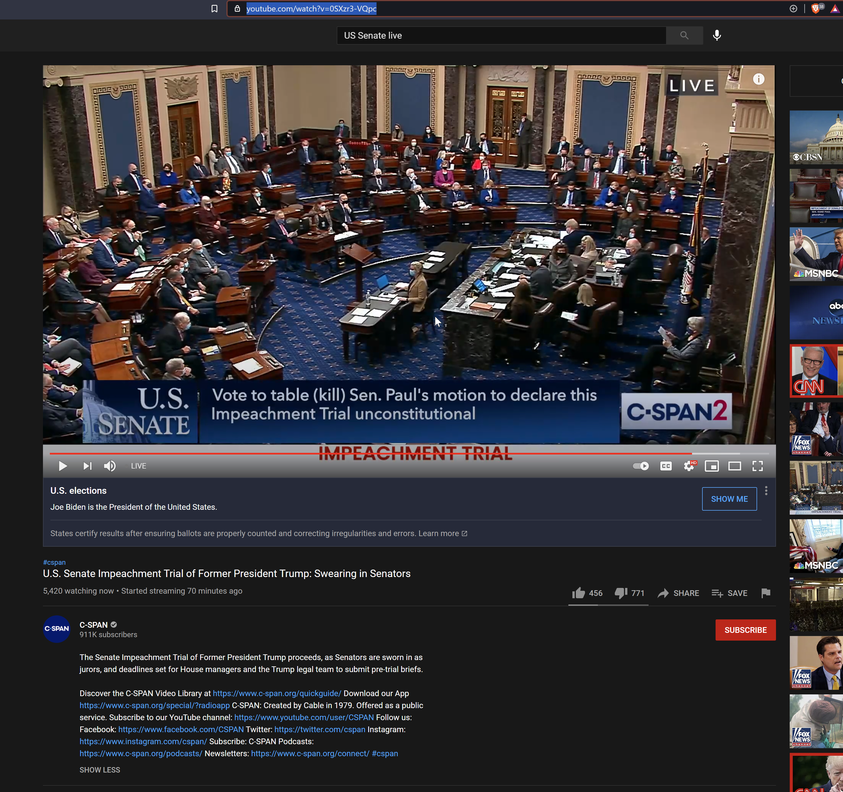
Task: Click '911K subscribers' text
Action: click(108, 635)
